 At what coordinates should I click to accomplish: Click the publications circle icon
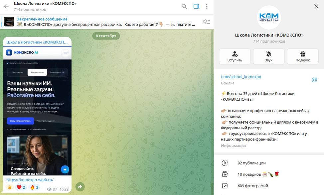pyautogui.click(x=225, y=163)
